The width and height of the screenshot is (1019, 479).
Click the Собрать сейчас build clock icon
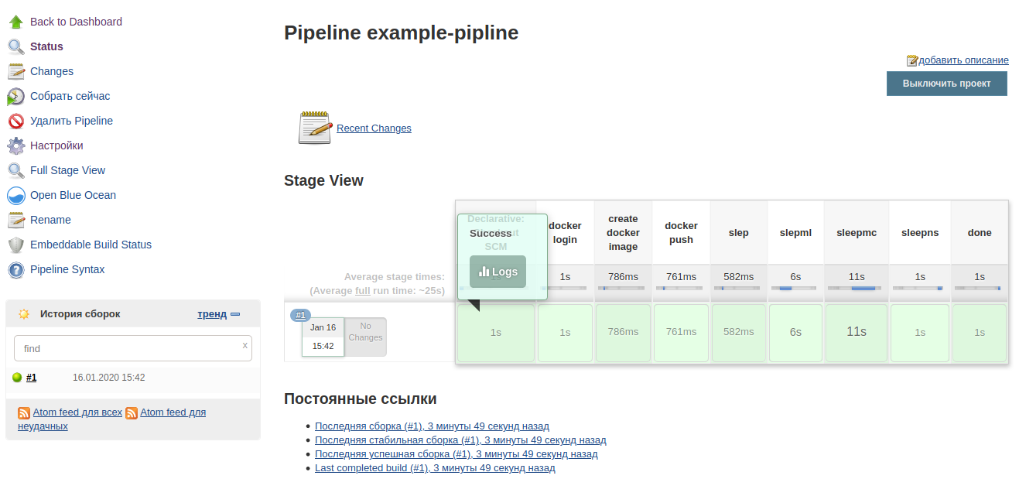pos(15,97)
